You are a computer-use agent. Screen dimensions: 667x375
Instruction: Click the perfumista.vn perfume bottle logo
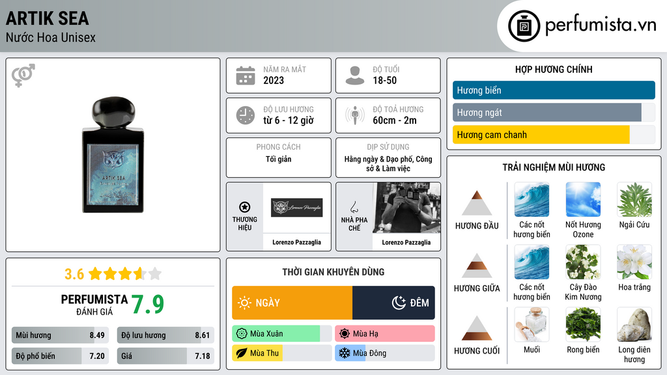[524, 26]
